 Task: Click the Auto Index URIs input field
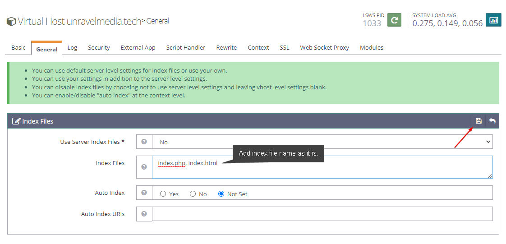(322, 214)
